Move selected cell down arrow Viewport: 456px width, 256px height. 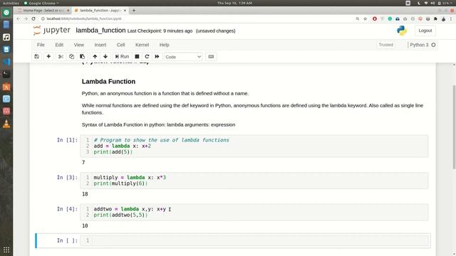coord(105,57)
